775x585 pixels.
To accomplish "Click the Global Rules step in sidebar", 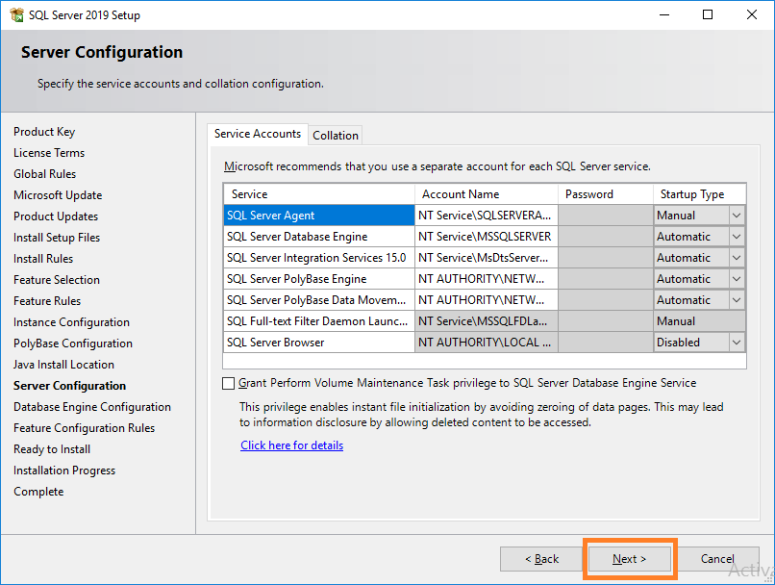I will 45,174.
